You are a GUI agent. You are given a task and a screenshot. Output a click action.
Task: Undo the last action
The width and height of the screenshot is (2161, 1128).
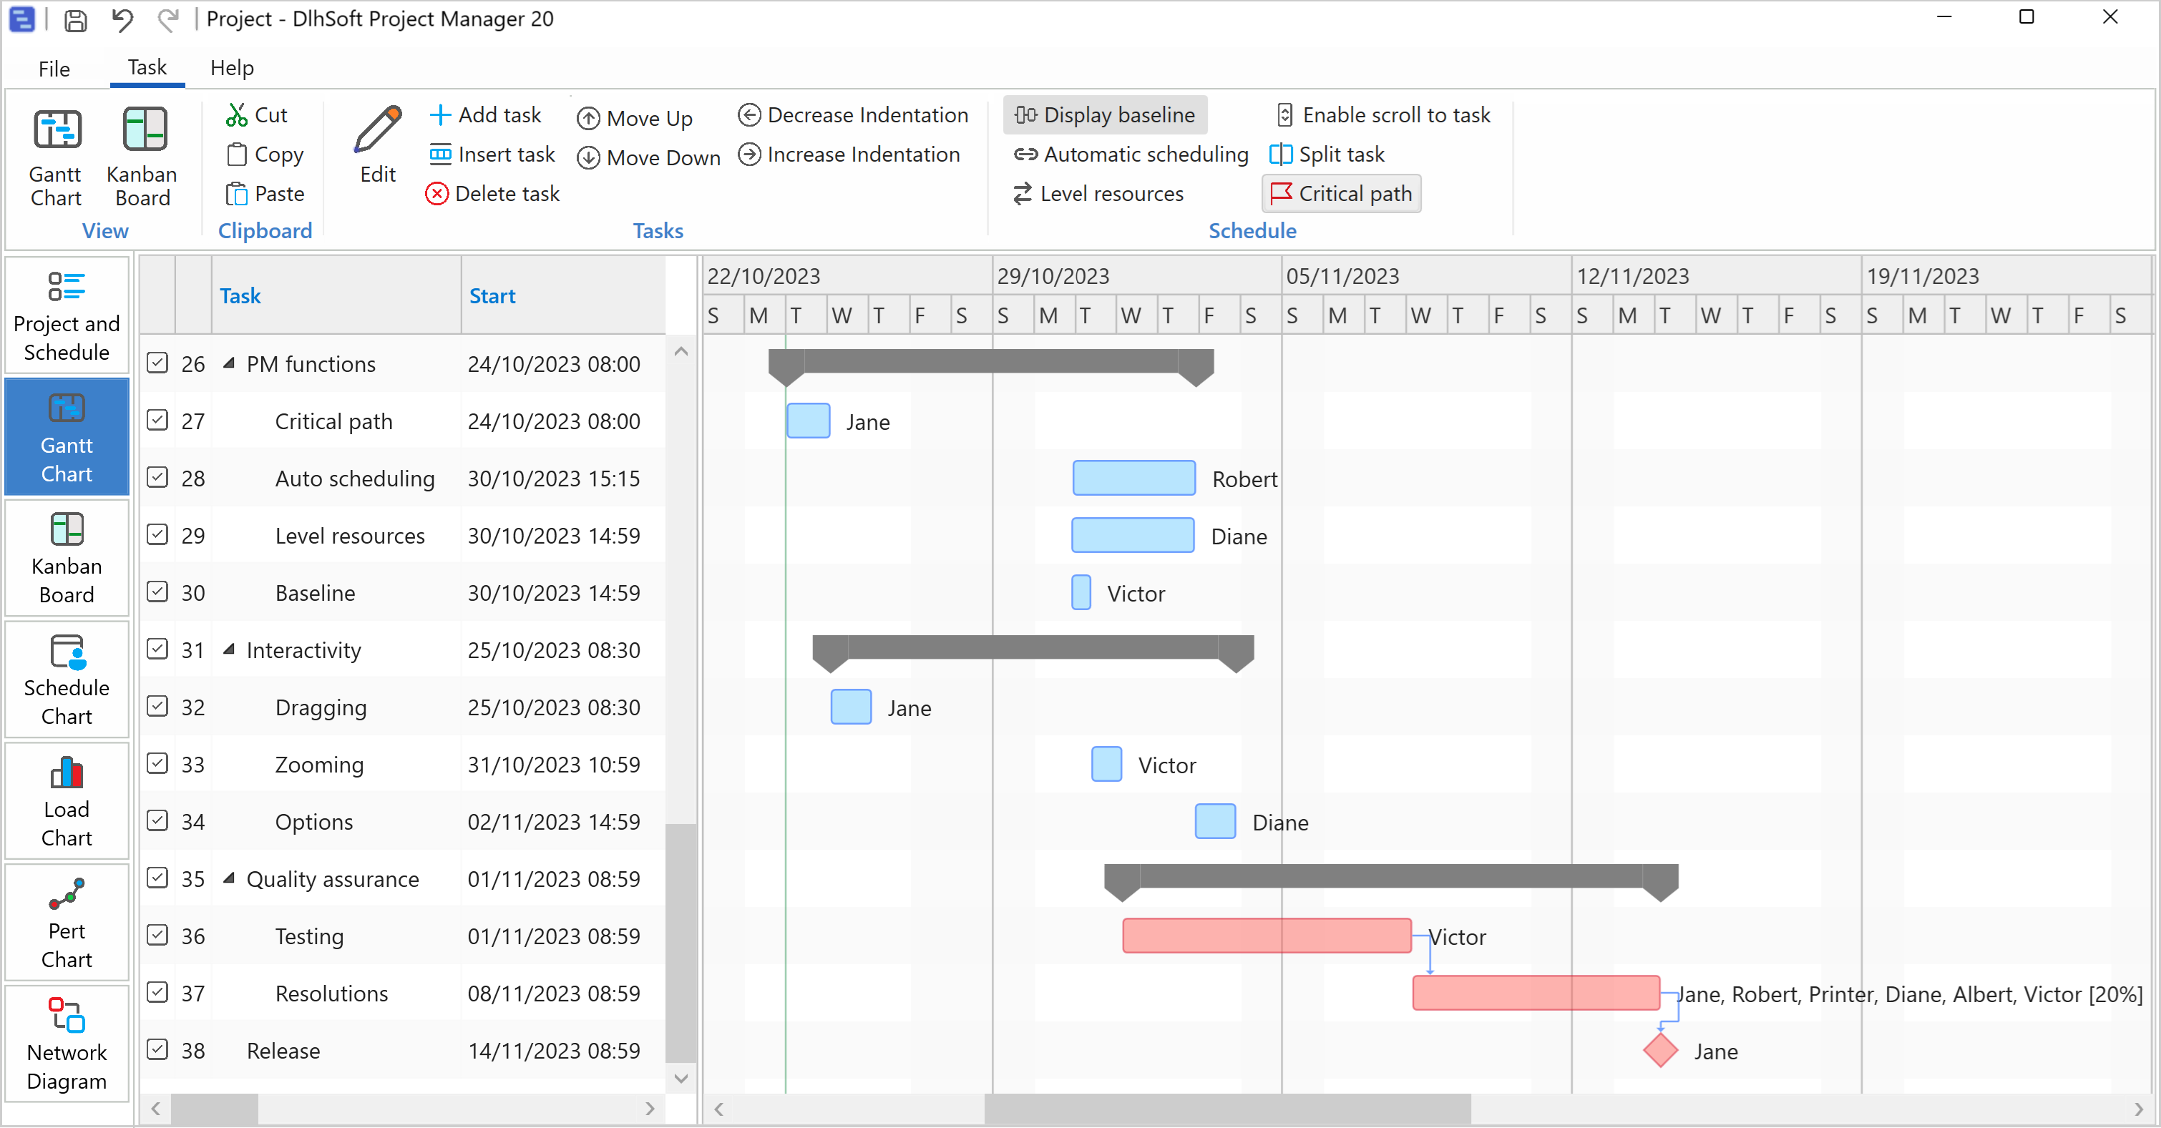tap(122, 20)
